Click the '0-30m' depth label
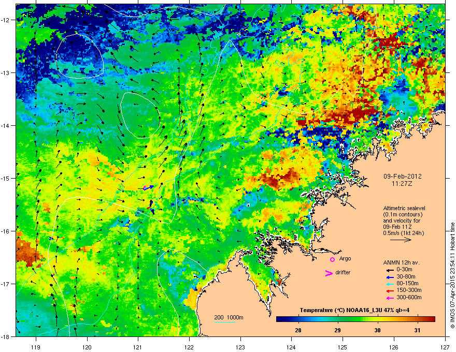Viewport: 456px width, 352px height. tap(404, 270)
